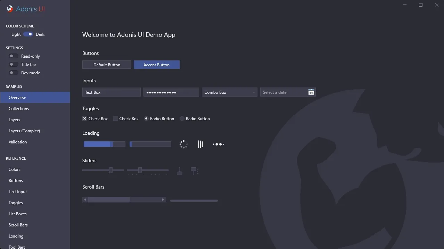Open the Combo Box dropdown
This screenshot has height=249, width=444.
253,92
